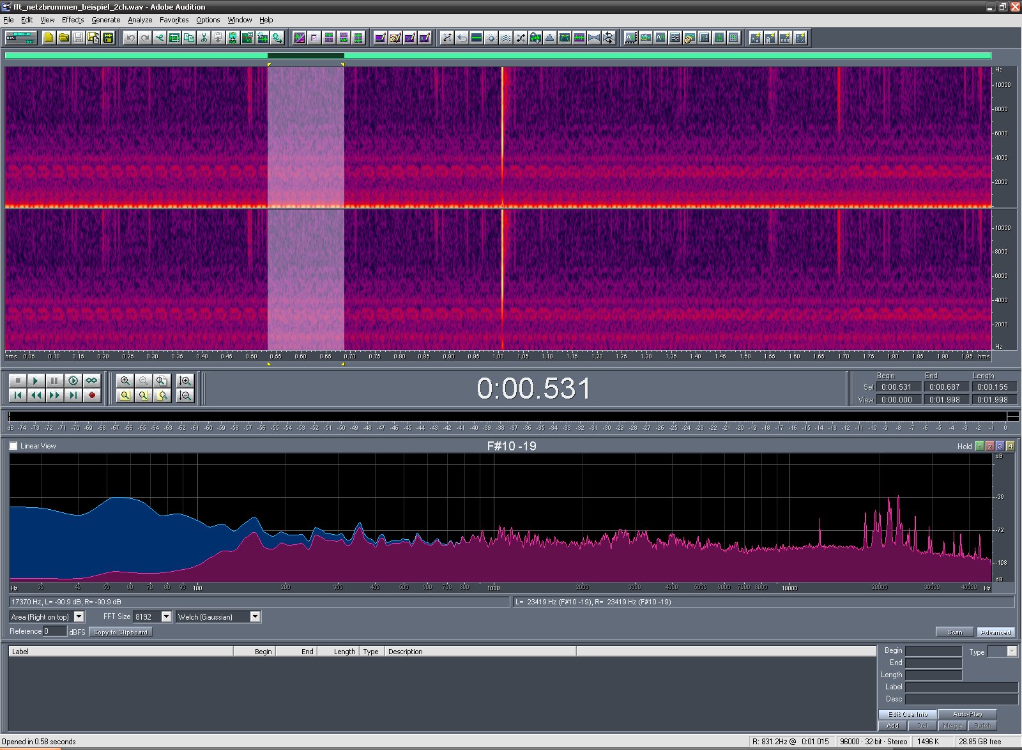Open the Effects menu
Screen dimensions: 1022x750
pyautogui.click(x=73, y=20)
